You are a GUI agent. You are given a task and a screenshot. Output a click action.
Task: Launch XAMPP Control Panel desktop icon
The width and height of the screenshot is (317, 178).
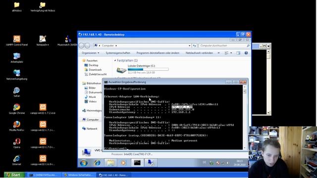[x=17, y=41]
